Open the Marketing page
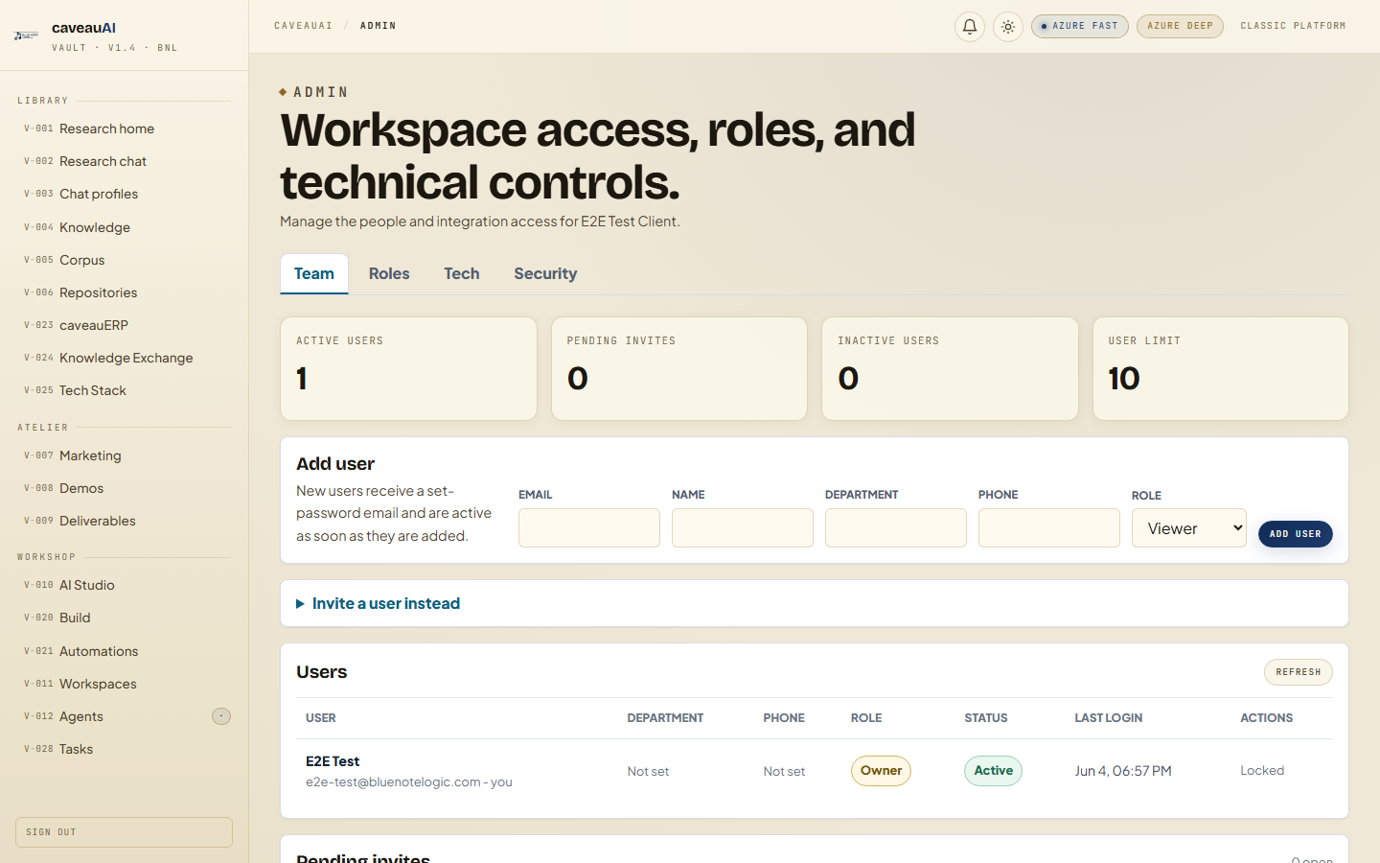 coord(124,455)
